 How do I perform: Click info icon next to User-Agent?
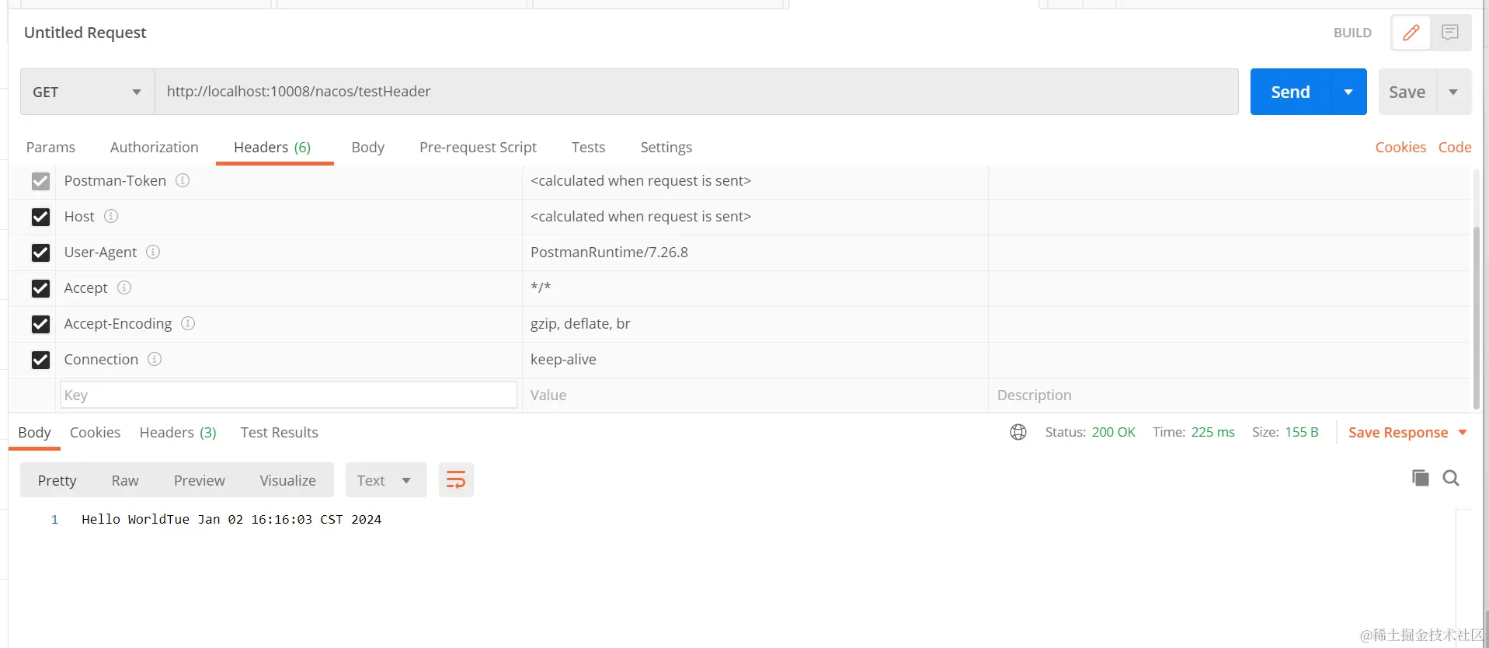click(153, 252)
